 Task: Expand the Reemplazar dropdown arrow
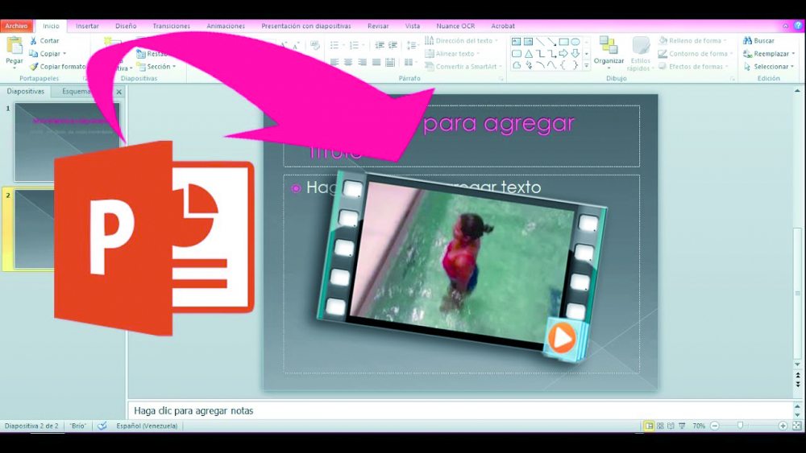(x=793, y=54)
